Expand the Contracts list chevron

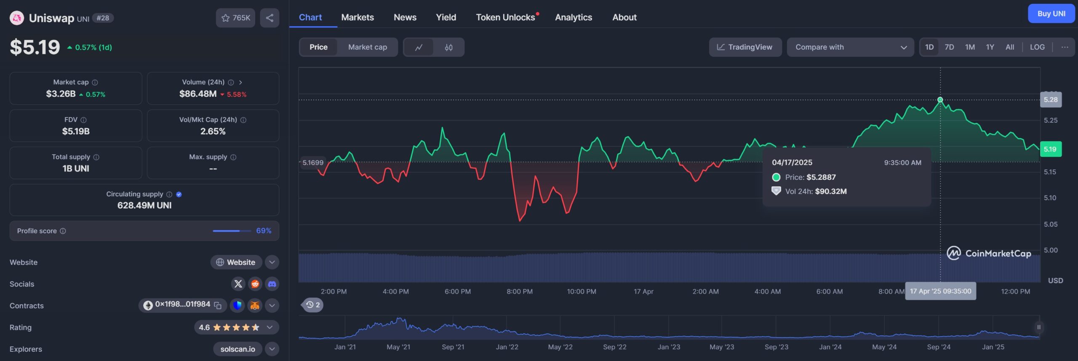(x=272, y=305)
